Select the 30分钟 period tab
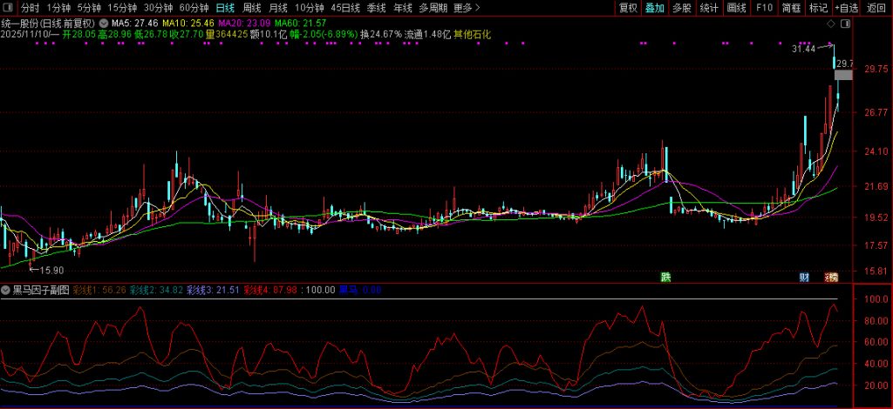Screen dimensions: 893x409 tap(158, 8)
